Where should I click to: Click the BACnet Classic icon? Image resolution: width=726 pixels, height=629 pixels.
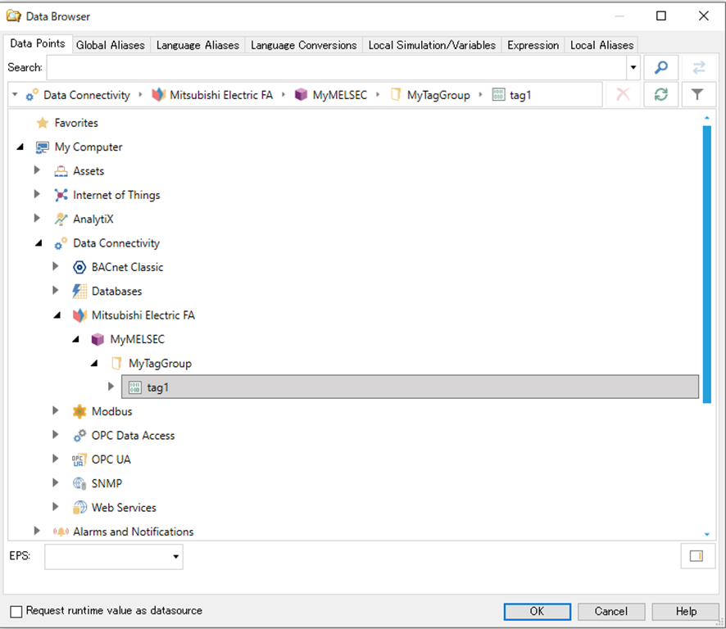coord(79,267)
